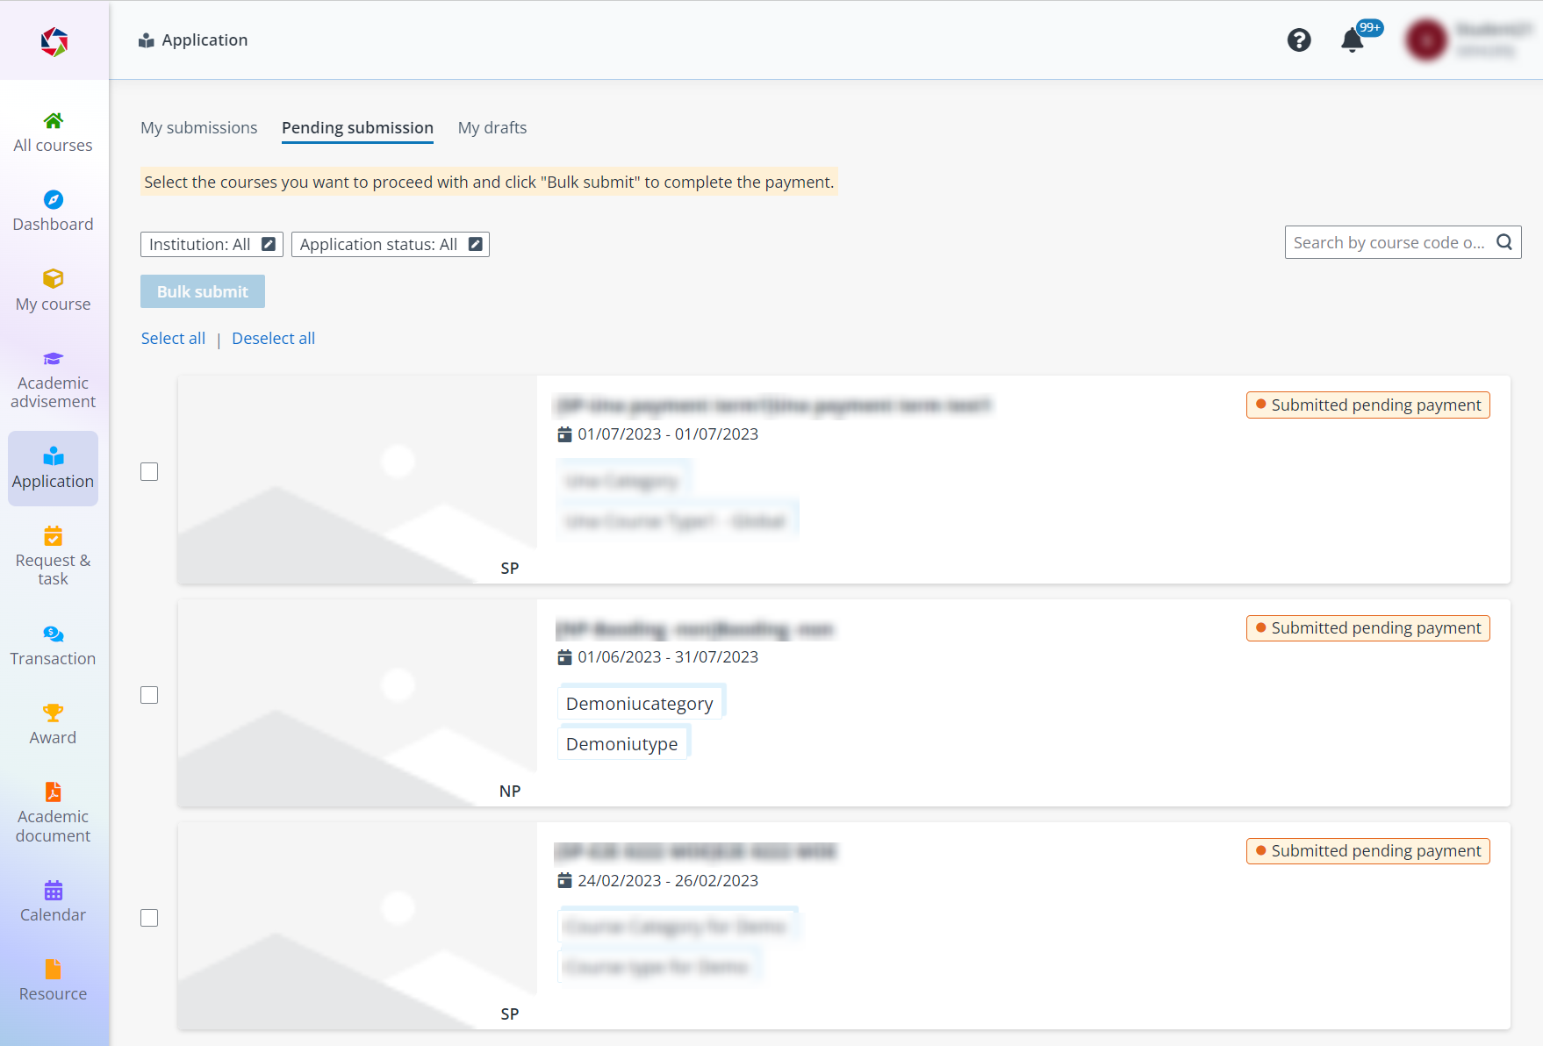The image size is (1543, 1046).
Task: Switch to My drafts tab
Action: 492,128
